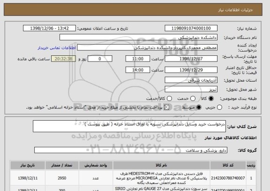Select the خدمت radio button
This screenshot has height=191, width=270.
click(193, 99)
